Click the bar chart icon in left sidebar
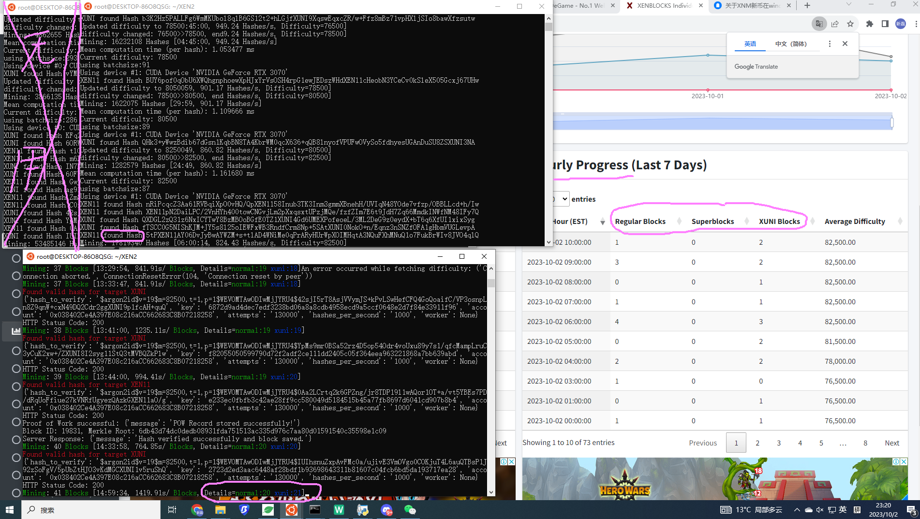This screenshot has width=920, height=519. (x=16, y=331)
